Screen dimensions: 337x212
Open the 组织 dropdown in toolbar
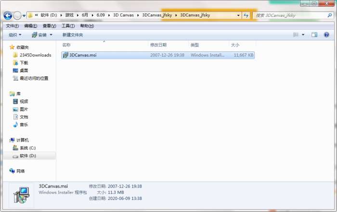pyautogui.click(x=15, y=35)
